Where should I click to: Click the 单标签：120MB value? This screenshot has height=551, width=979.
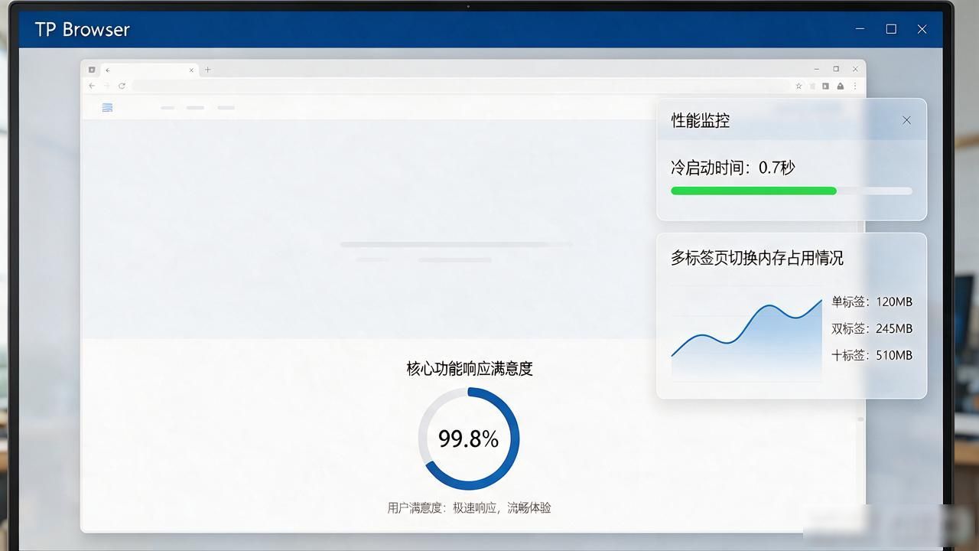point(872,302)
